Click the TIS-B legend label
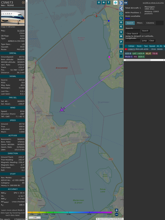 155,54
